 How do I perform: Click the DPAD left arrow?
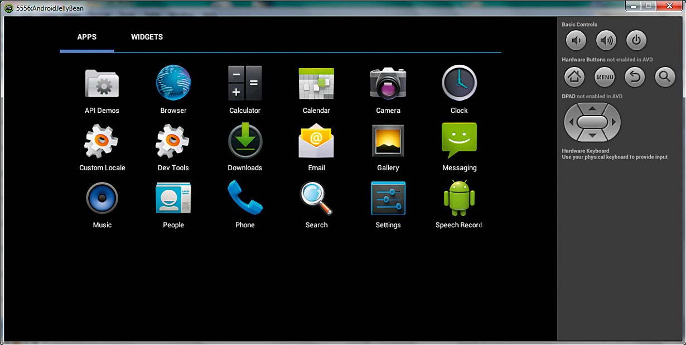pos(571,122)
